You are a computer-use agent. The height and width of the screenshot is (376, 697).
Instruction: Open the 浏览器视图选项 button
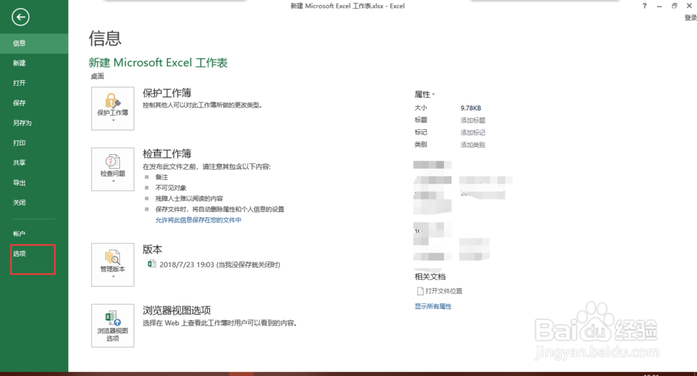(112, 326)
